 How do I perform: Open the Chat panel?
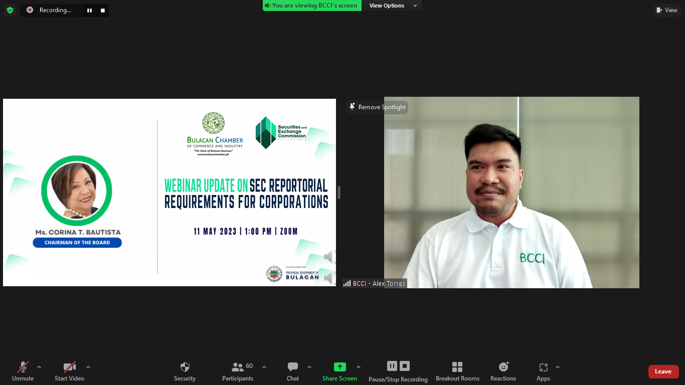[x=293, y=371]
